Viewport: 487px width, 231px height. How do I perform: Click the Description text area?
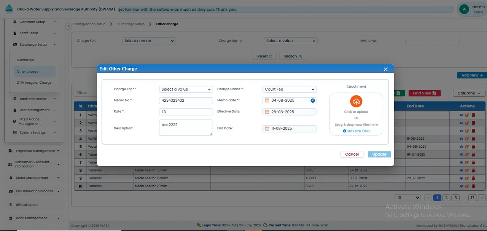[x=186, y=128]
